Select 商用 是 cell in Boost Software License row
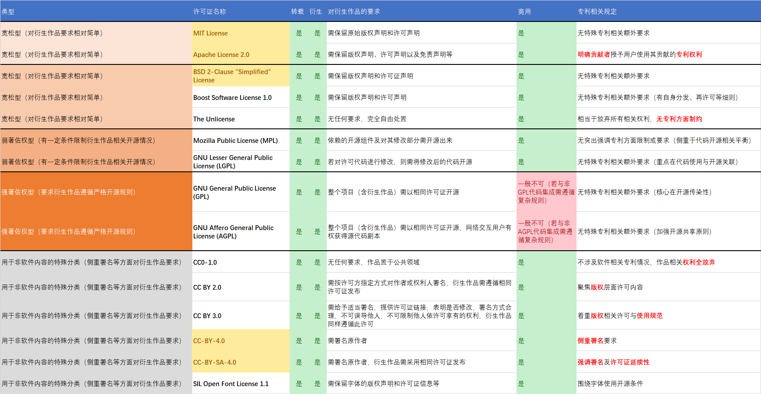Viewport: 761px width, 394px height. pos(546,97)
